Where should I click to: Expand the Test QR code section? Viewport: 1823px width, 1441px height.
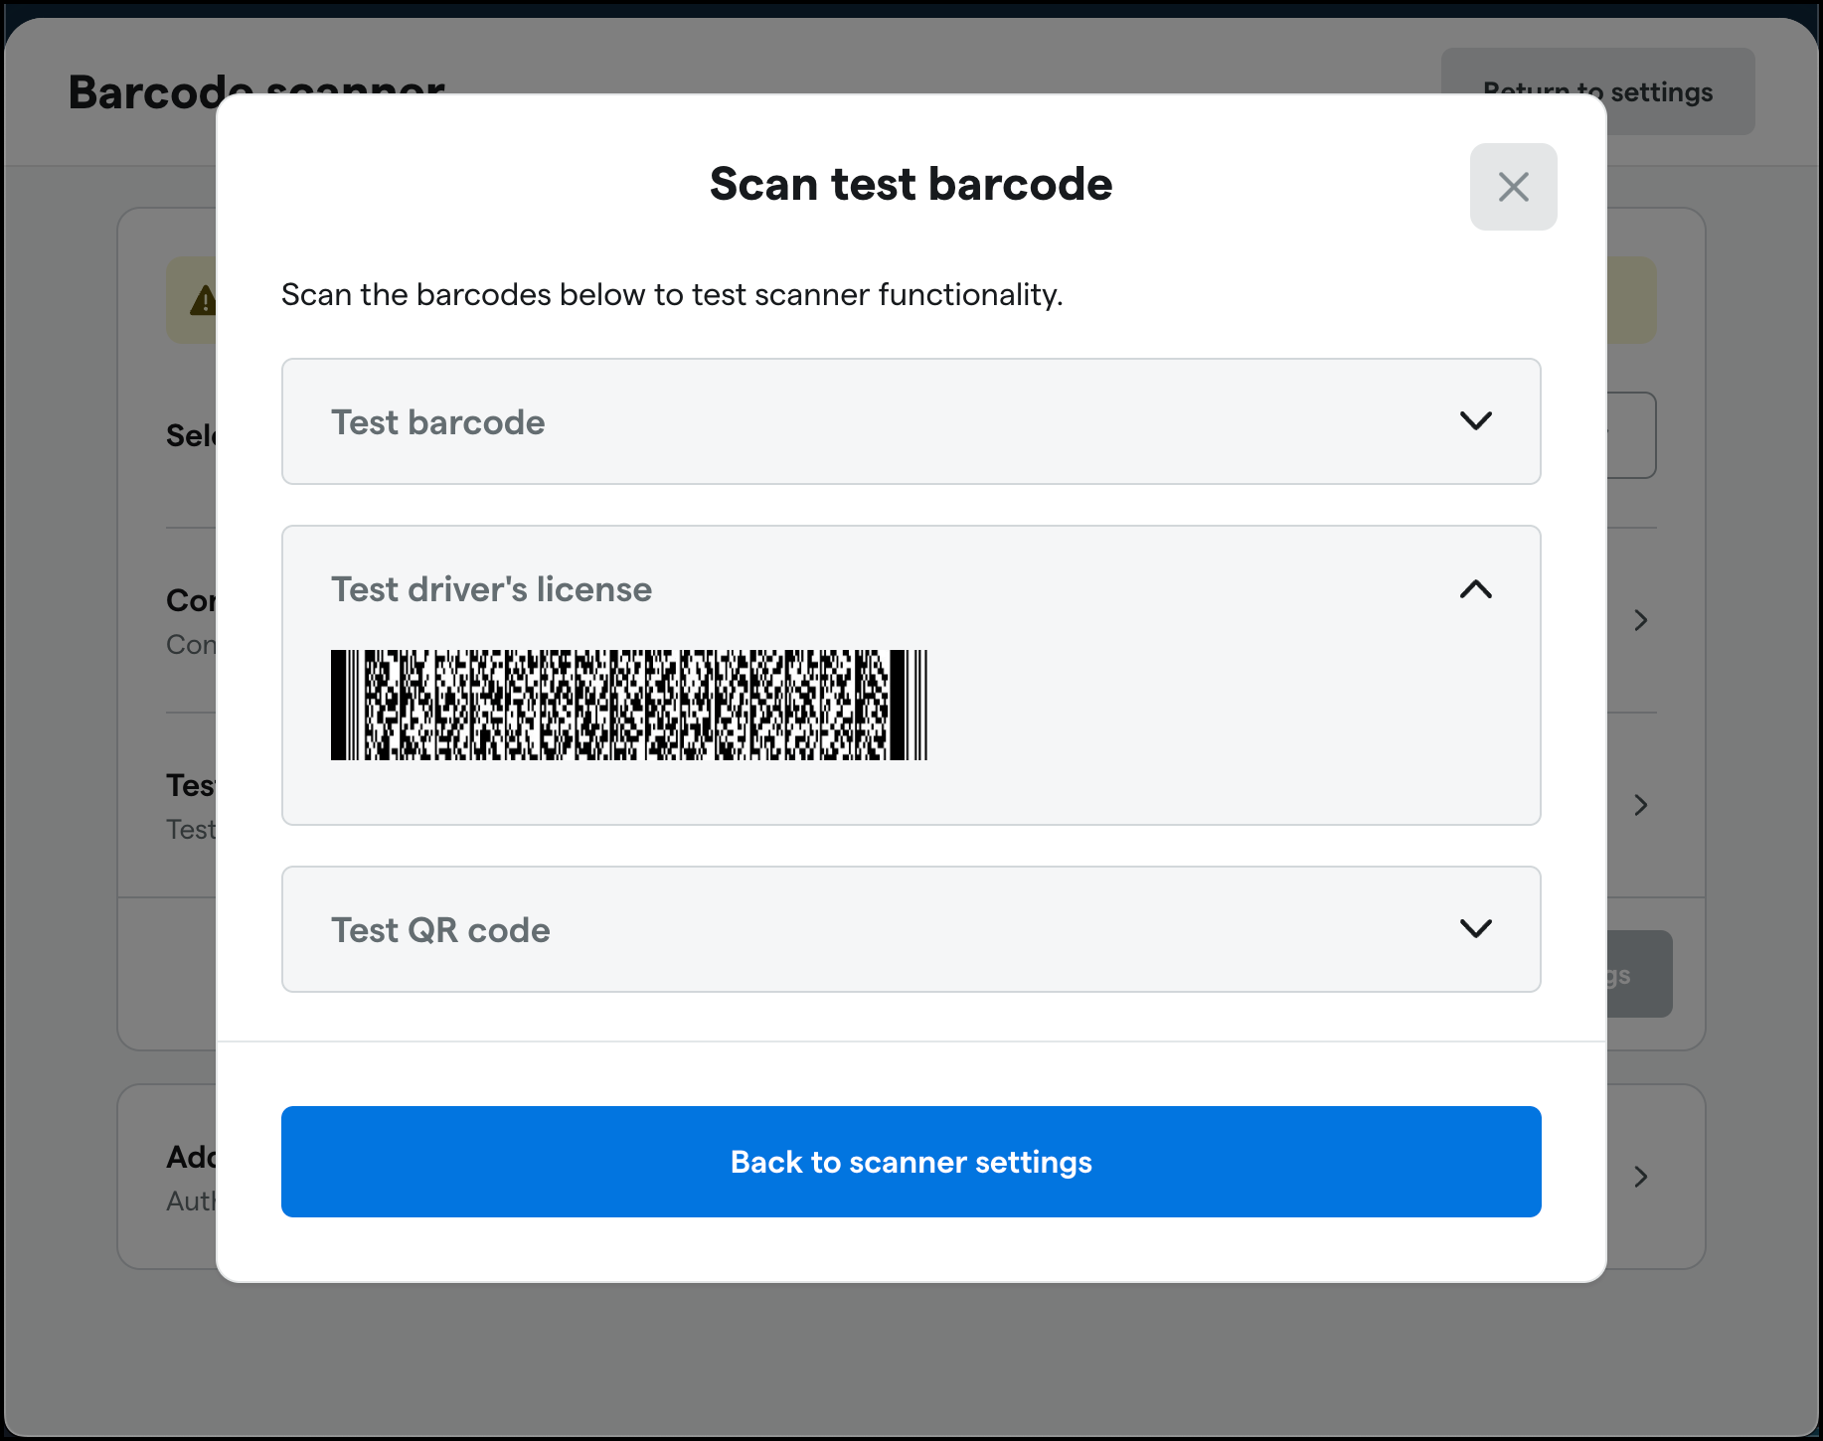(x=911, y=929)
